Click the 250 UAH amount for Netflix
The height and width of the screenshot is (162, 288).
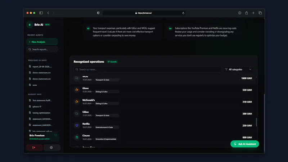click(247, 126)
